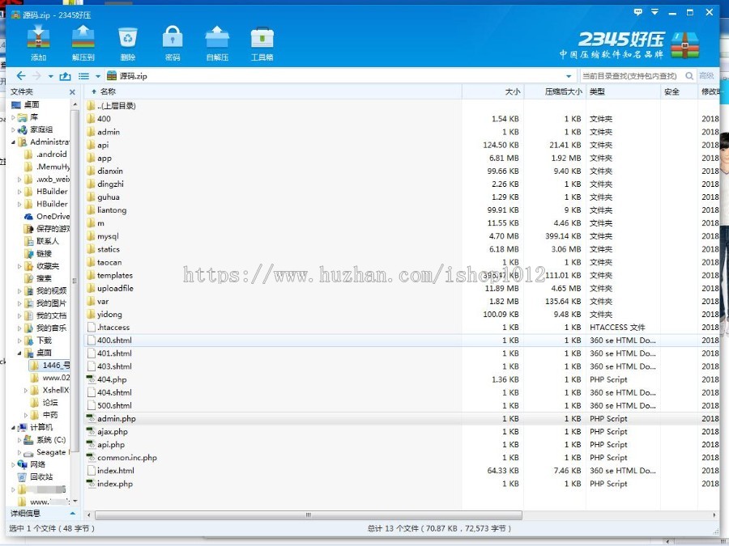Open the navigation history dropdown arrow
729x546 pixels.
51,76
